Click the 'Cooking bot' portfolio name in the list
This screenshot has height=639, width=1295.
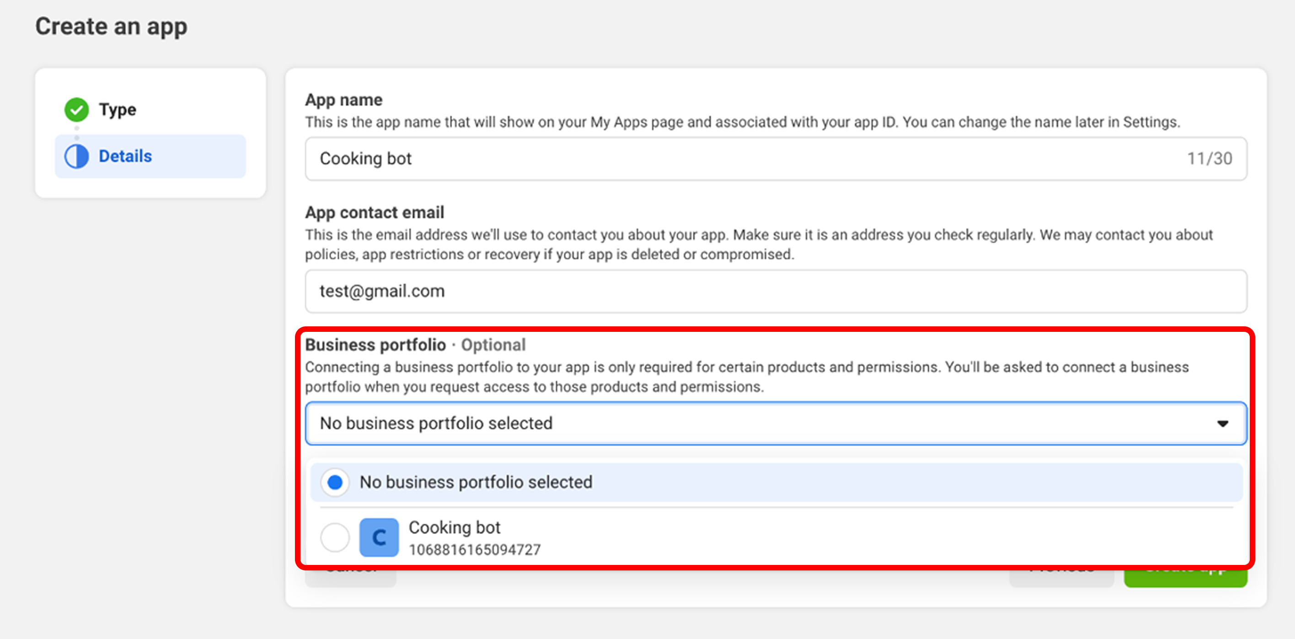(x=455, y=527)
